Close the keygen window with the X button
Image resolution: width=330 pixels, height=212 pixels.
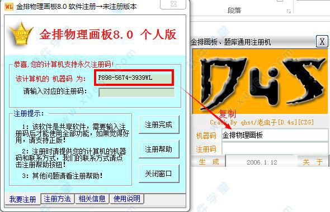[x=322, y=41]
